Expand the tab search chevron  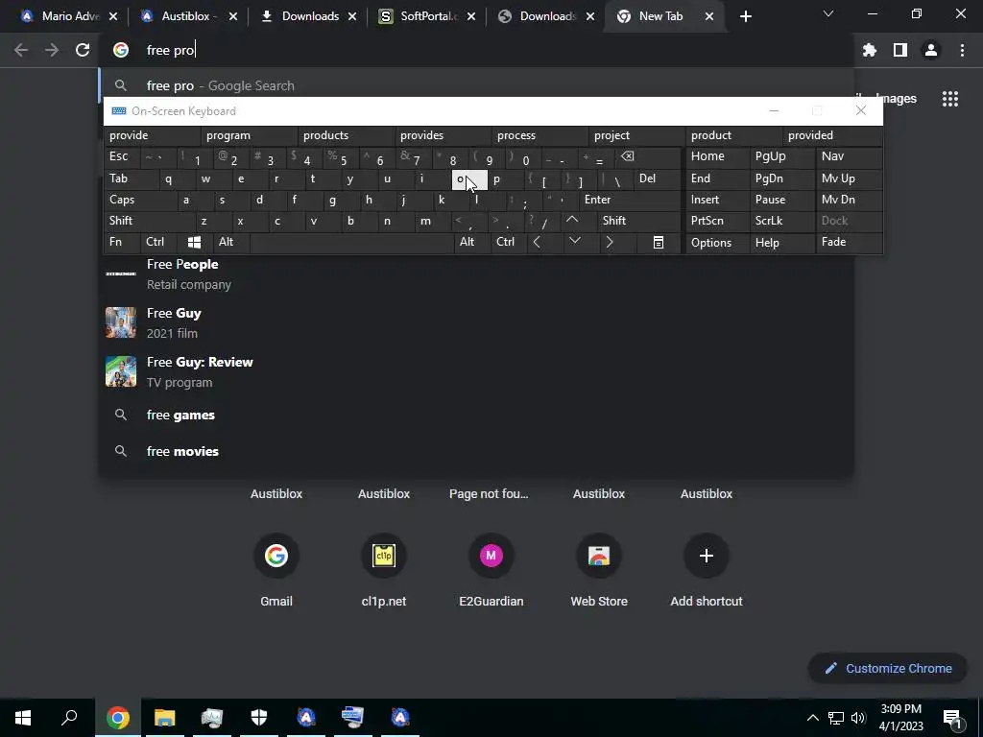coord(828,13)
